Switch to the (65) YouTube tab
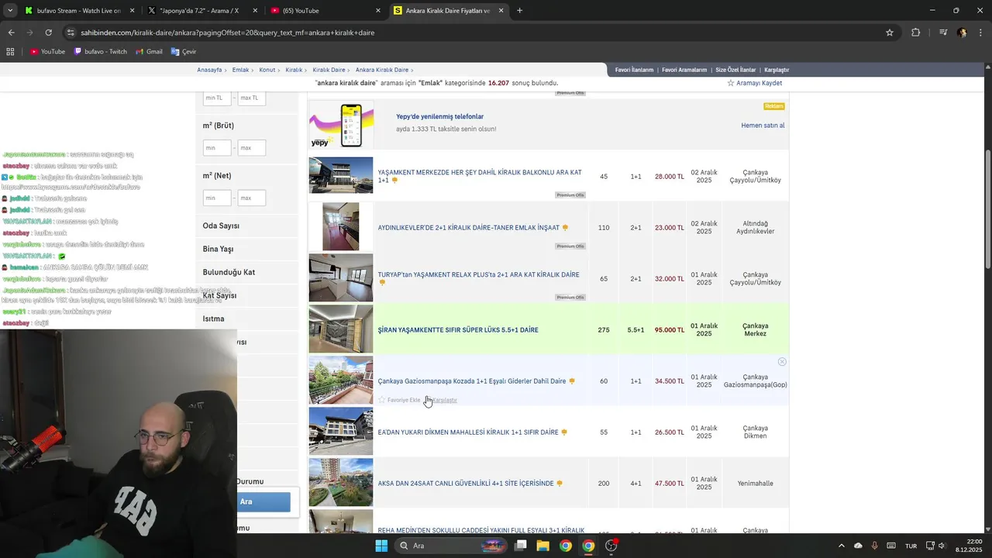The width and height of the screenshot is (992, 558). (324, 11)
